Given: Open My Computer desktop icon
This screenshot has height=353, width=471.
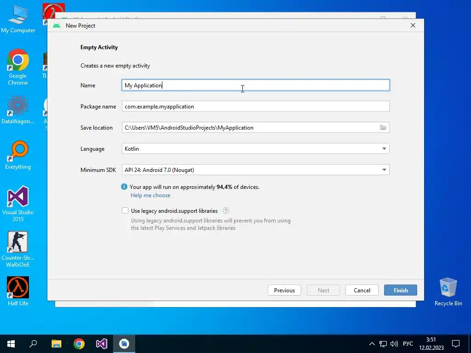Looking at the screenshot, I should click(18, 19).
